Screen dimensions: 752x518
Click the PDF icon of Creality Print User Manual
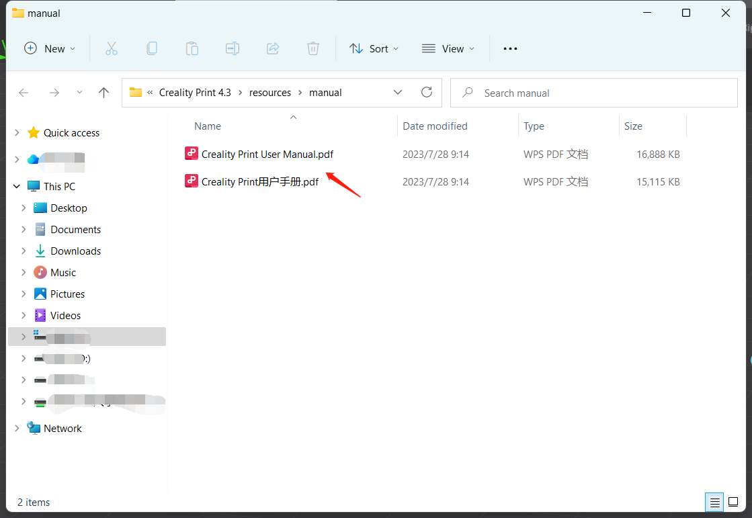(192, 153)
